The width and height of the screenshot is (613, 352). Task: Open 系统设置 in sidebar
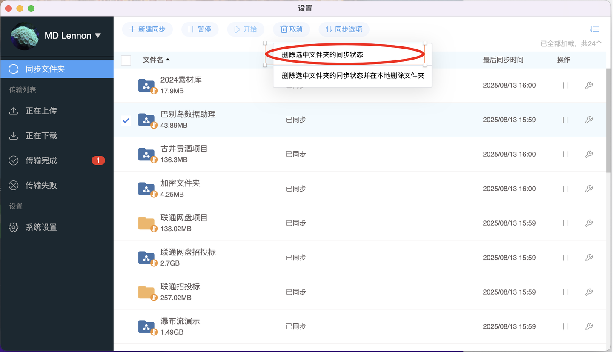(57, 227)
